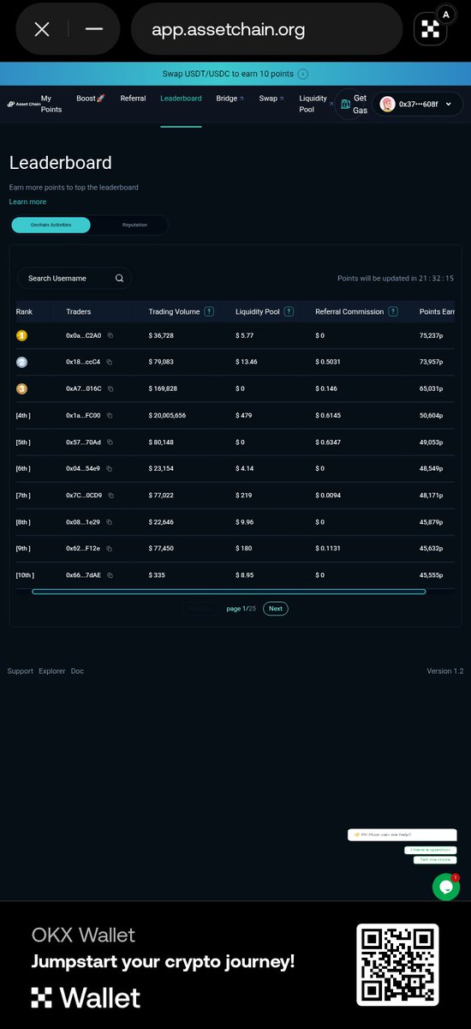Click the OKX Wallet QR code

click(x=397, y=965)
